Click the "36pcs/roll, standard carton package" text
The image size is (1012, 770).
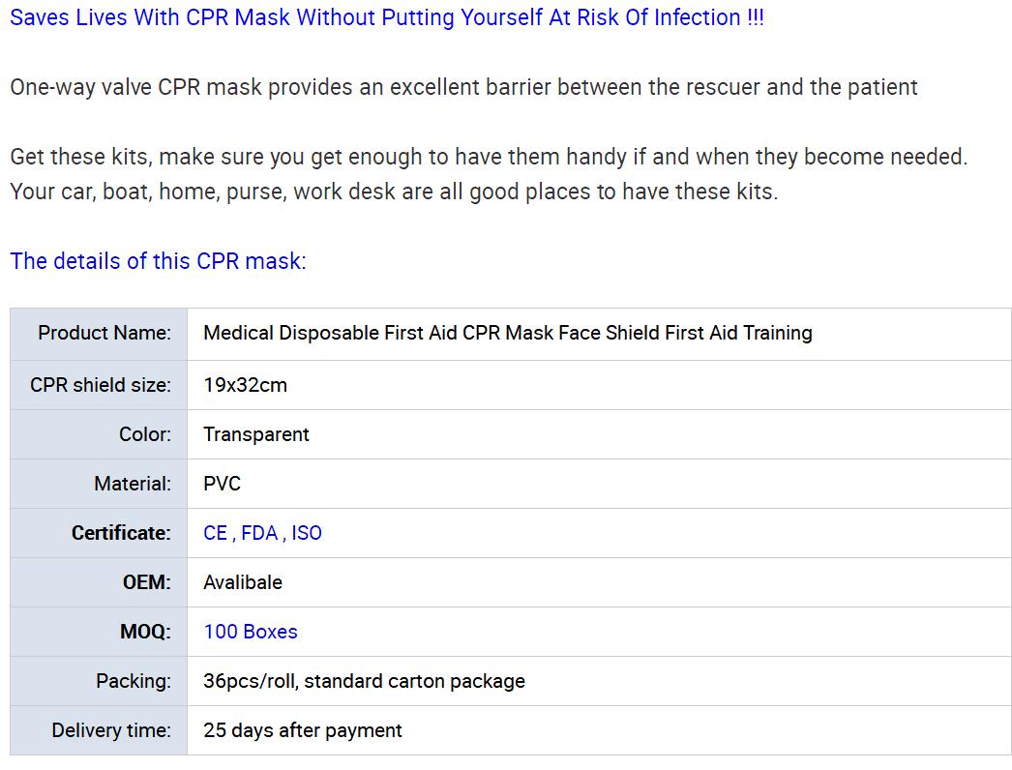tap(364, 681)
